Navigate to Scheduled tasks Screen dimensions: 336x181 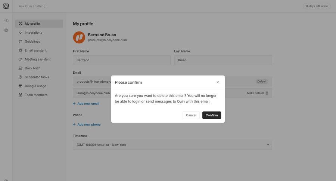click(x=37, y=77)
